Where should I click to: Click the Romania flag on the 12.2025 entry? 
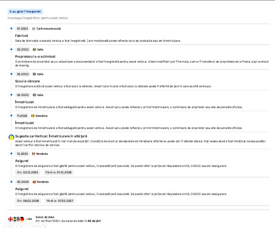34,154
